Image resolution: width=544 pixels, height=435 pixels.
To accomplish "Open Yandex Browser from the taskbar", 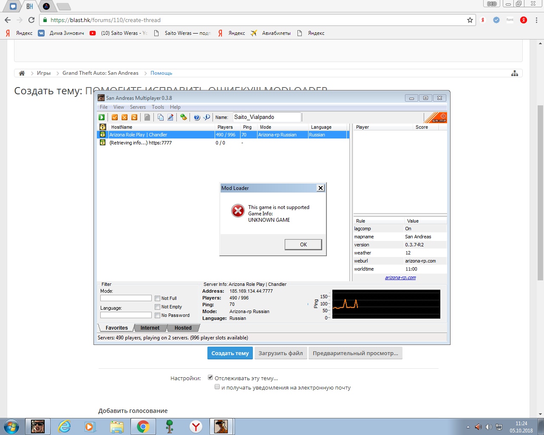I will point(195,427).
